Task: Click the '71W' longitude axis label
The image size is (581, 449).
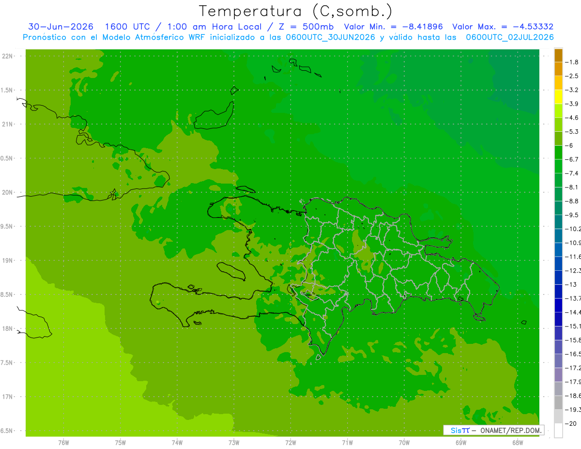Action: (347, 443)
